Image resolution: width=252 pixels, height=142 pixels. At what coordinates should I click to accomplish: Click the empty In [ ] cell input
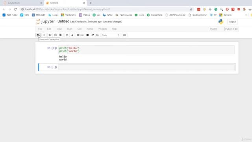146,67
